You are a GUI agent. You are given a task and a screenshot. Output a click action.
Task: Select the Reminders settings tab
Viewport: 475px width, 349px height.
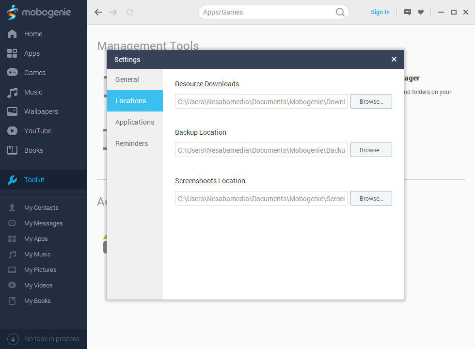pyautogui.click(x=131, y=143)
